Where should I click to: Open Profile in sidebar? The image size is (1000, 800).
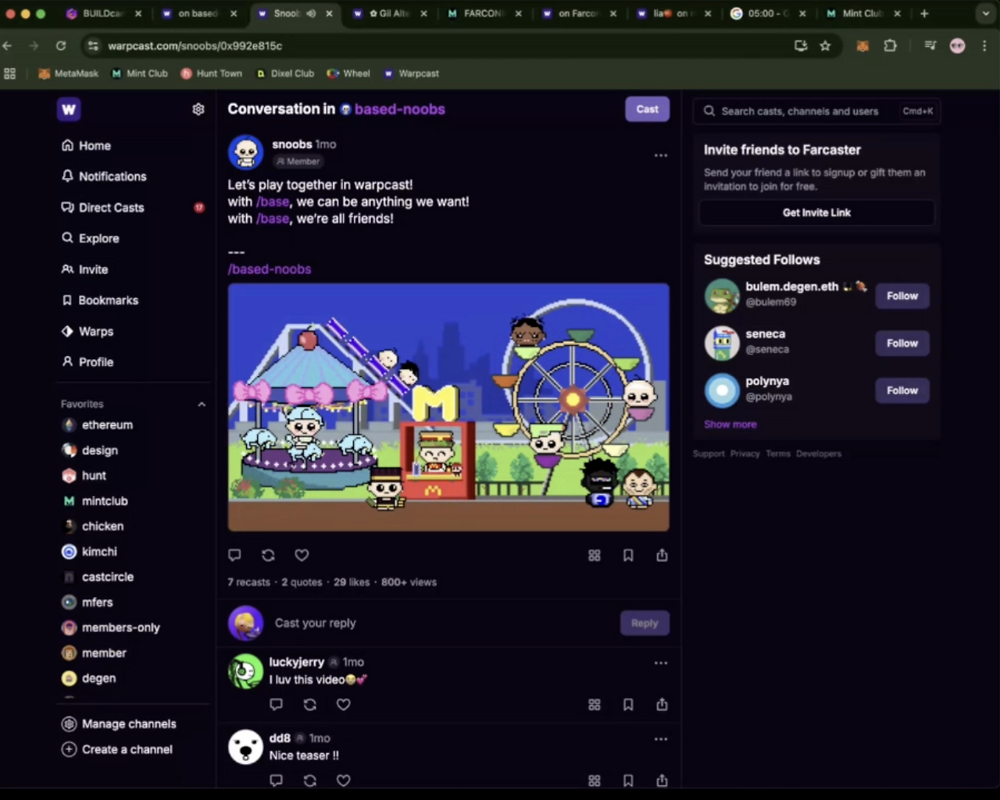(x=87, y=362)
